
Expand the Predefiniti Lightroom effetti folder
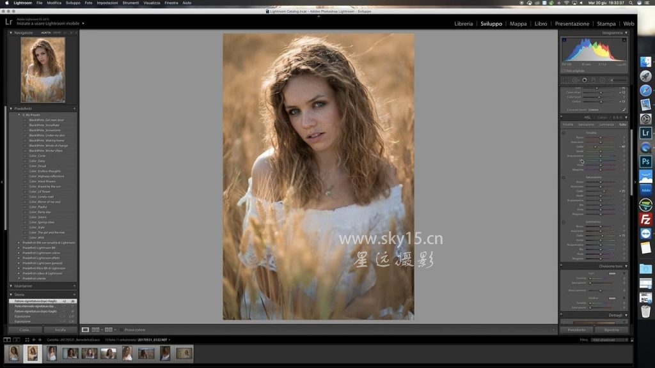(19, 258)
